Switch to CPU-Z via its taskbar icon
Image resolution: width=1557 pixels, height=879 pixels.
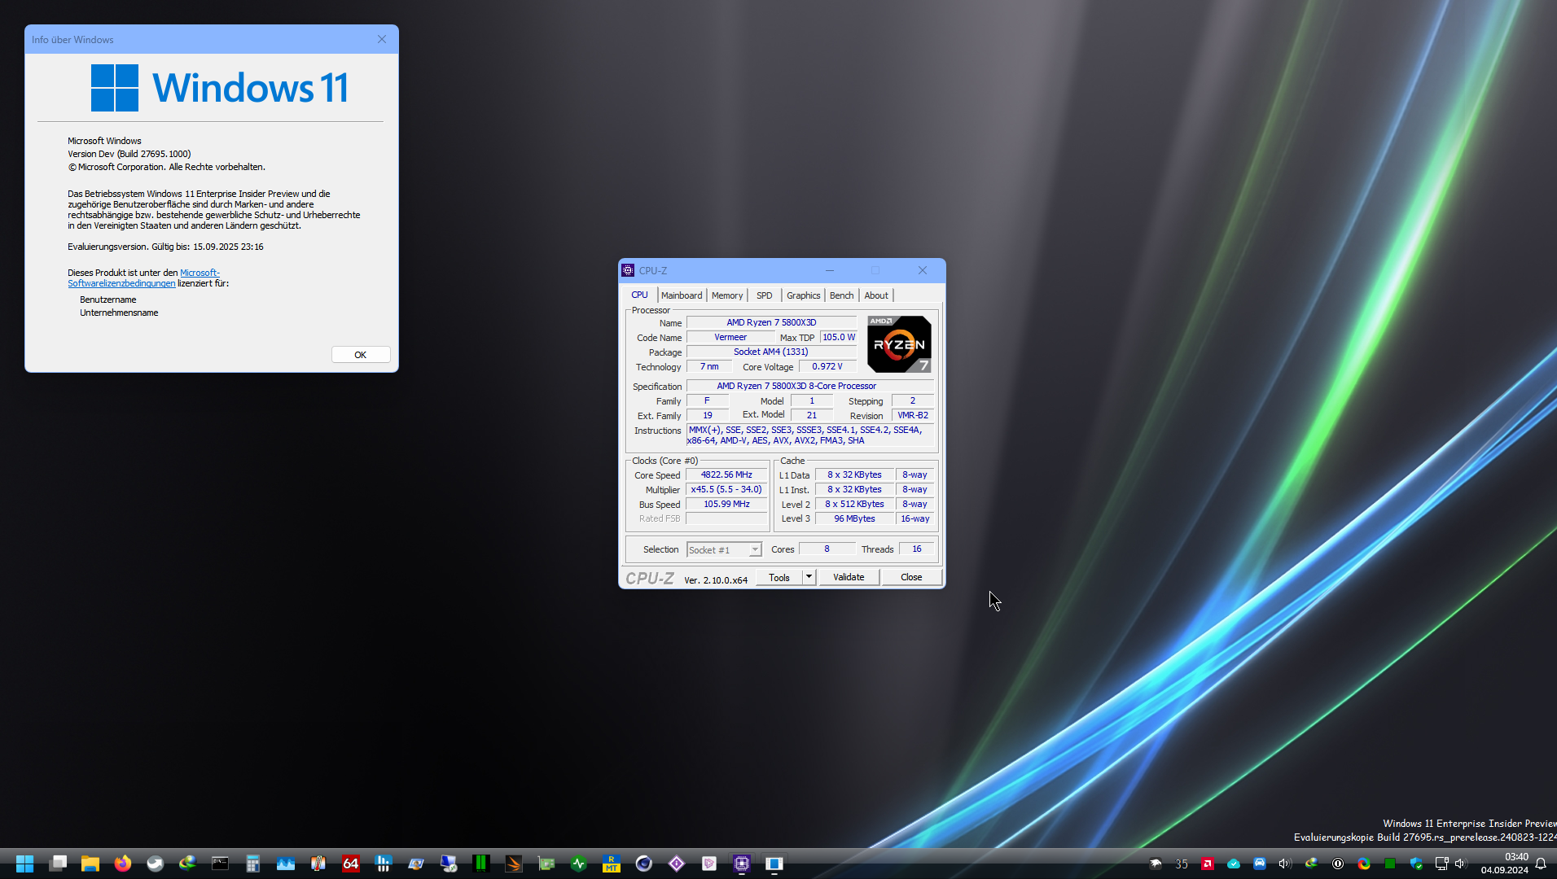point(742,864)
